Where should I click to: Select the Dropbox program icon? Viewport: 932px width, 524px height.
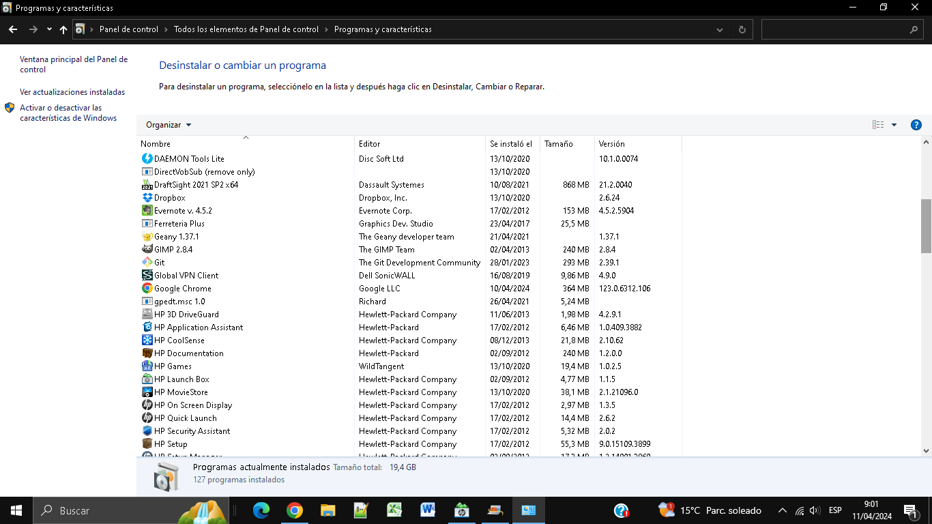(x=147, y=197)
